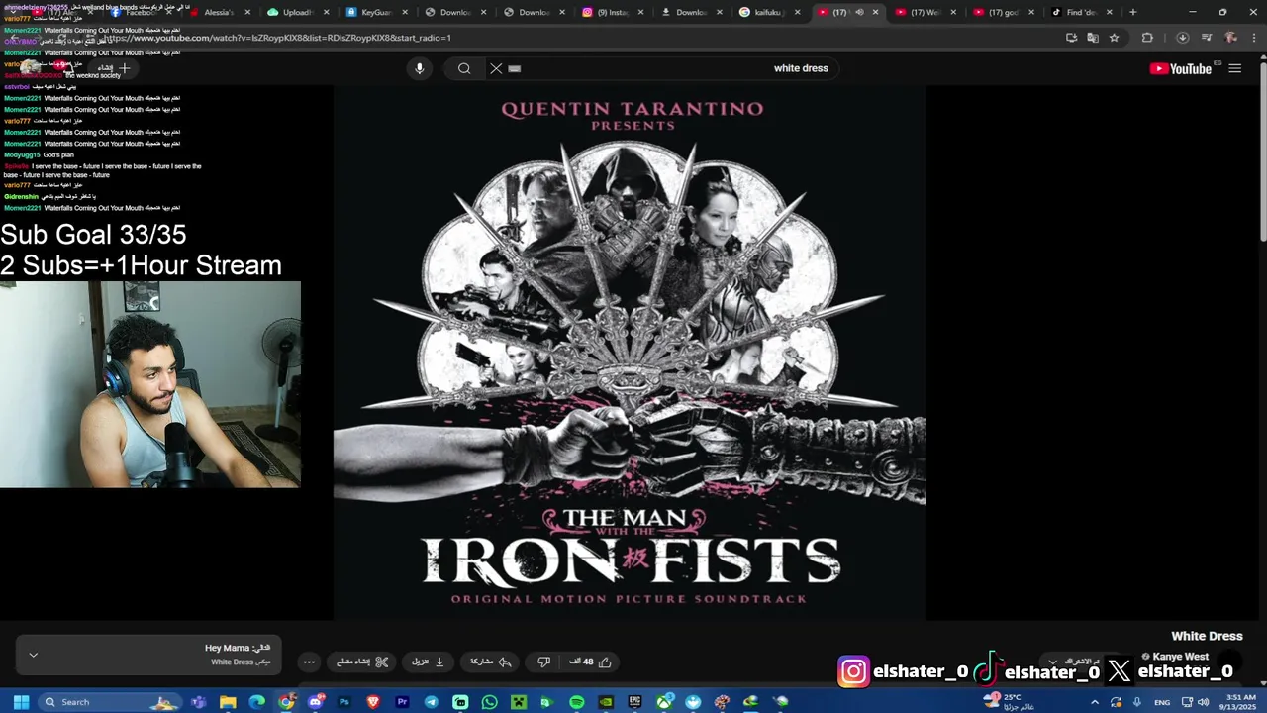This screenshot has height=713, width=1267.
Task: Switch to the KeyGuard browser tab
Action: click(x=376, y=13)
